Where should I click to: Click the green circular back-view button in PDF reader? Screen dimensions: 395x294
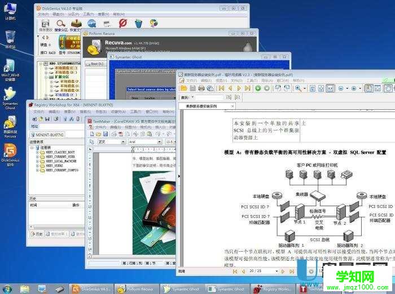point(258,88)
